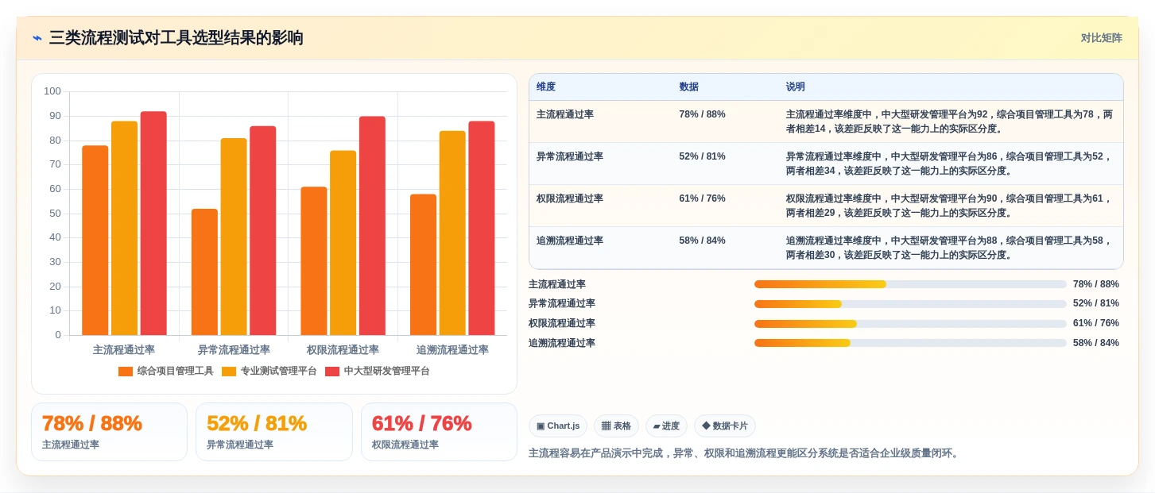Click red bar for 权限流程通过率

tap(372, 225)
